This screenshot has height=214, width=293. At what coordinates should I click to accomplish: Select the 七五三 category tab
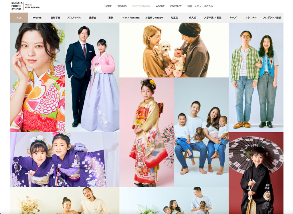174,17
